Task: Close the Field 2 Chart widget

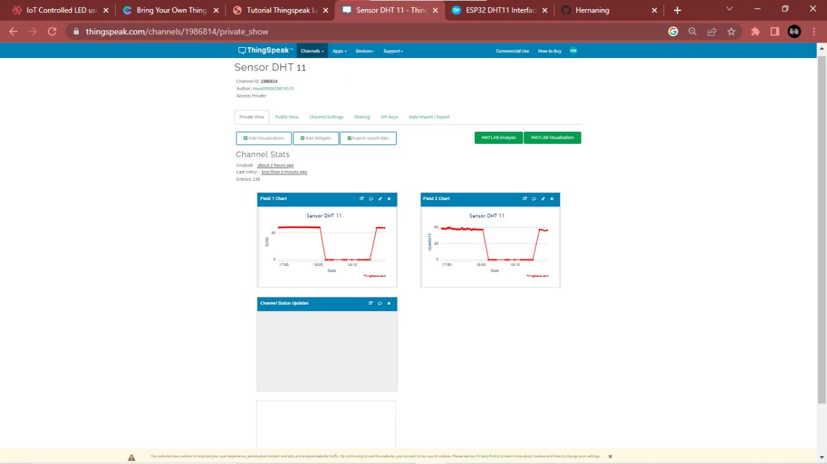Action: pos(552,199)
